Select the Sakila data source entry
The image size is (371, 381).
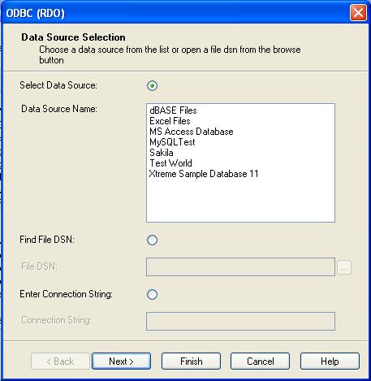tap(162, 153)
